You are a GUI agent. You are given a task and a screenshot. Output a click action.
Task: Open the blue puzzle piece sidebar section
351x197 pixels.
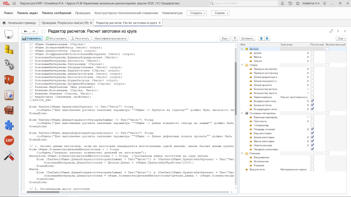pos(9,125)
